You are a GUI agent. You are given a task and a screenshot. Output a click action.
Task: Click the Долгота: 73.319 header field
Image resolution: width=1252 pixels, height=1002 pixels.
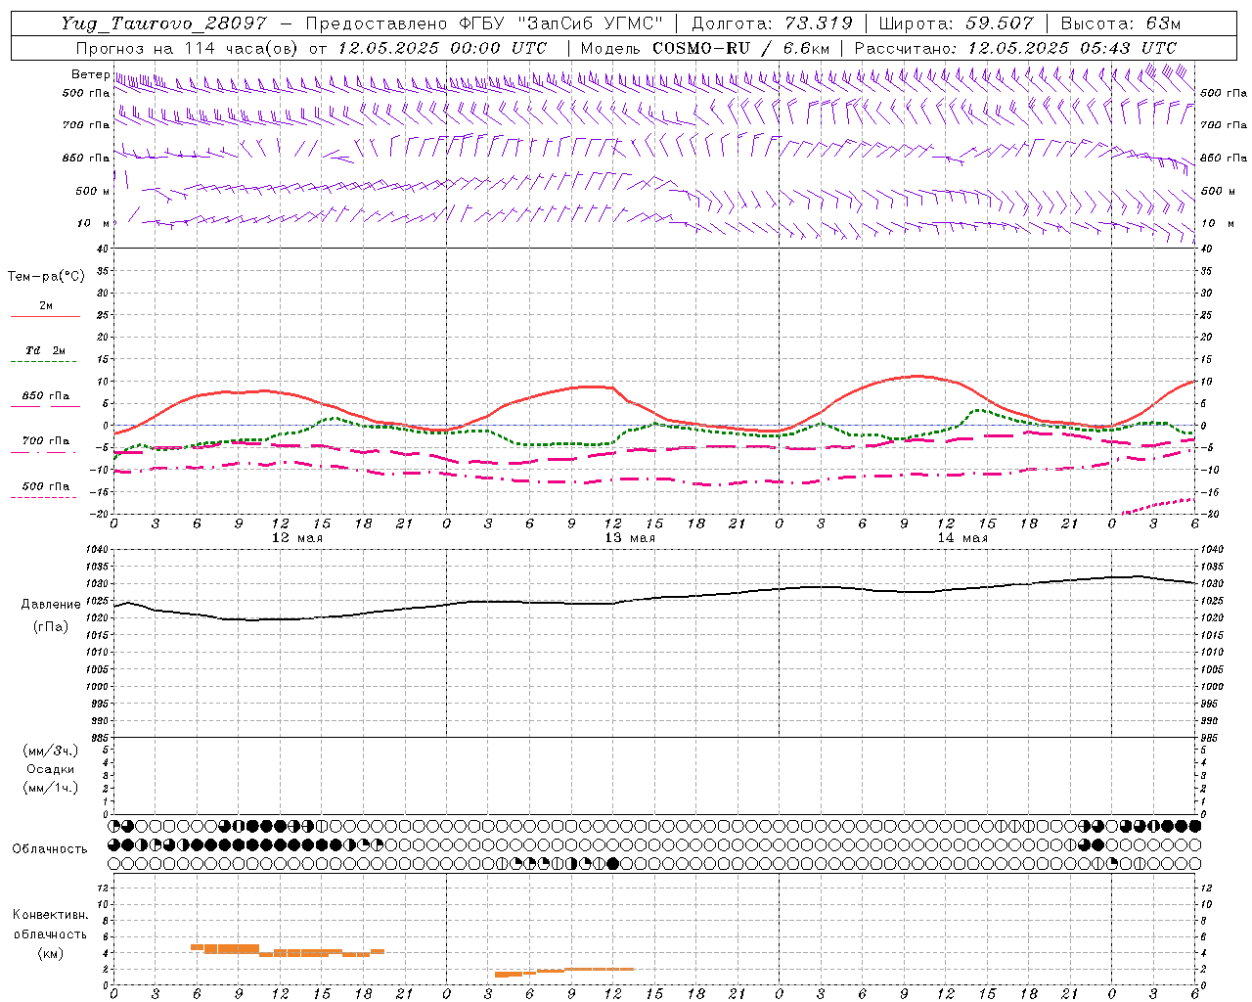pos(772,23)
